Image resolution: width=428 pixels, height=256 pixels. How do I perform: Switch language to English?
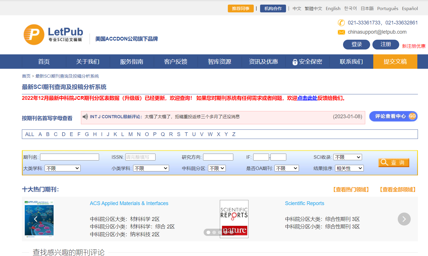[333, 9]
